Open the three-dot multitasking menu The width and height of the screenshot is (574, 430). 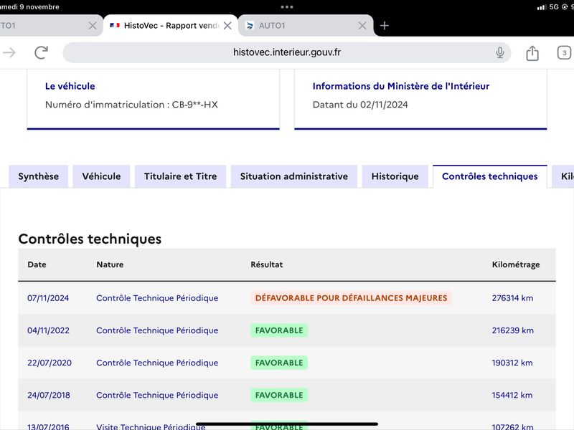[x=286, y=7]
